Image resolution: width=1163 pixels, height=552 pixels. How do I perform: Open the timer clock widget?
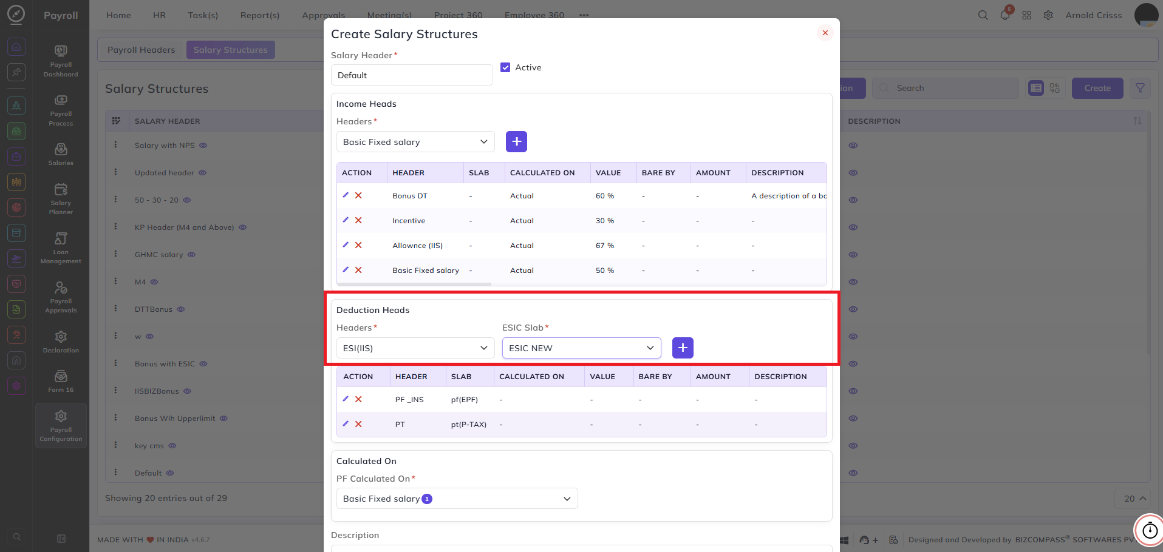[x=1150, y=530]
